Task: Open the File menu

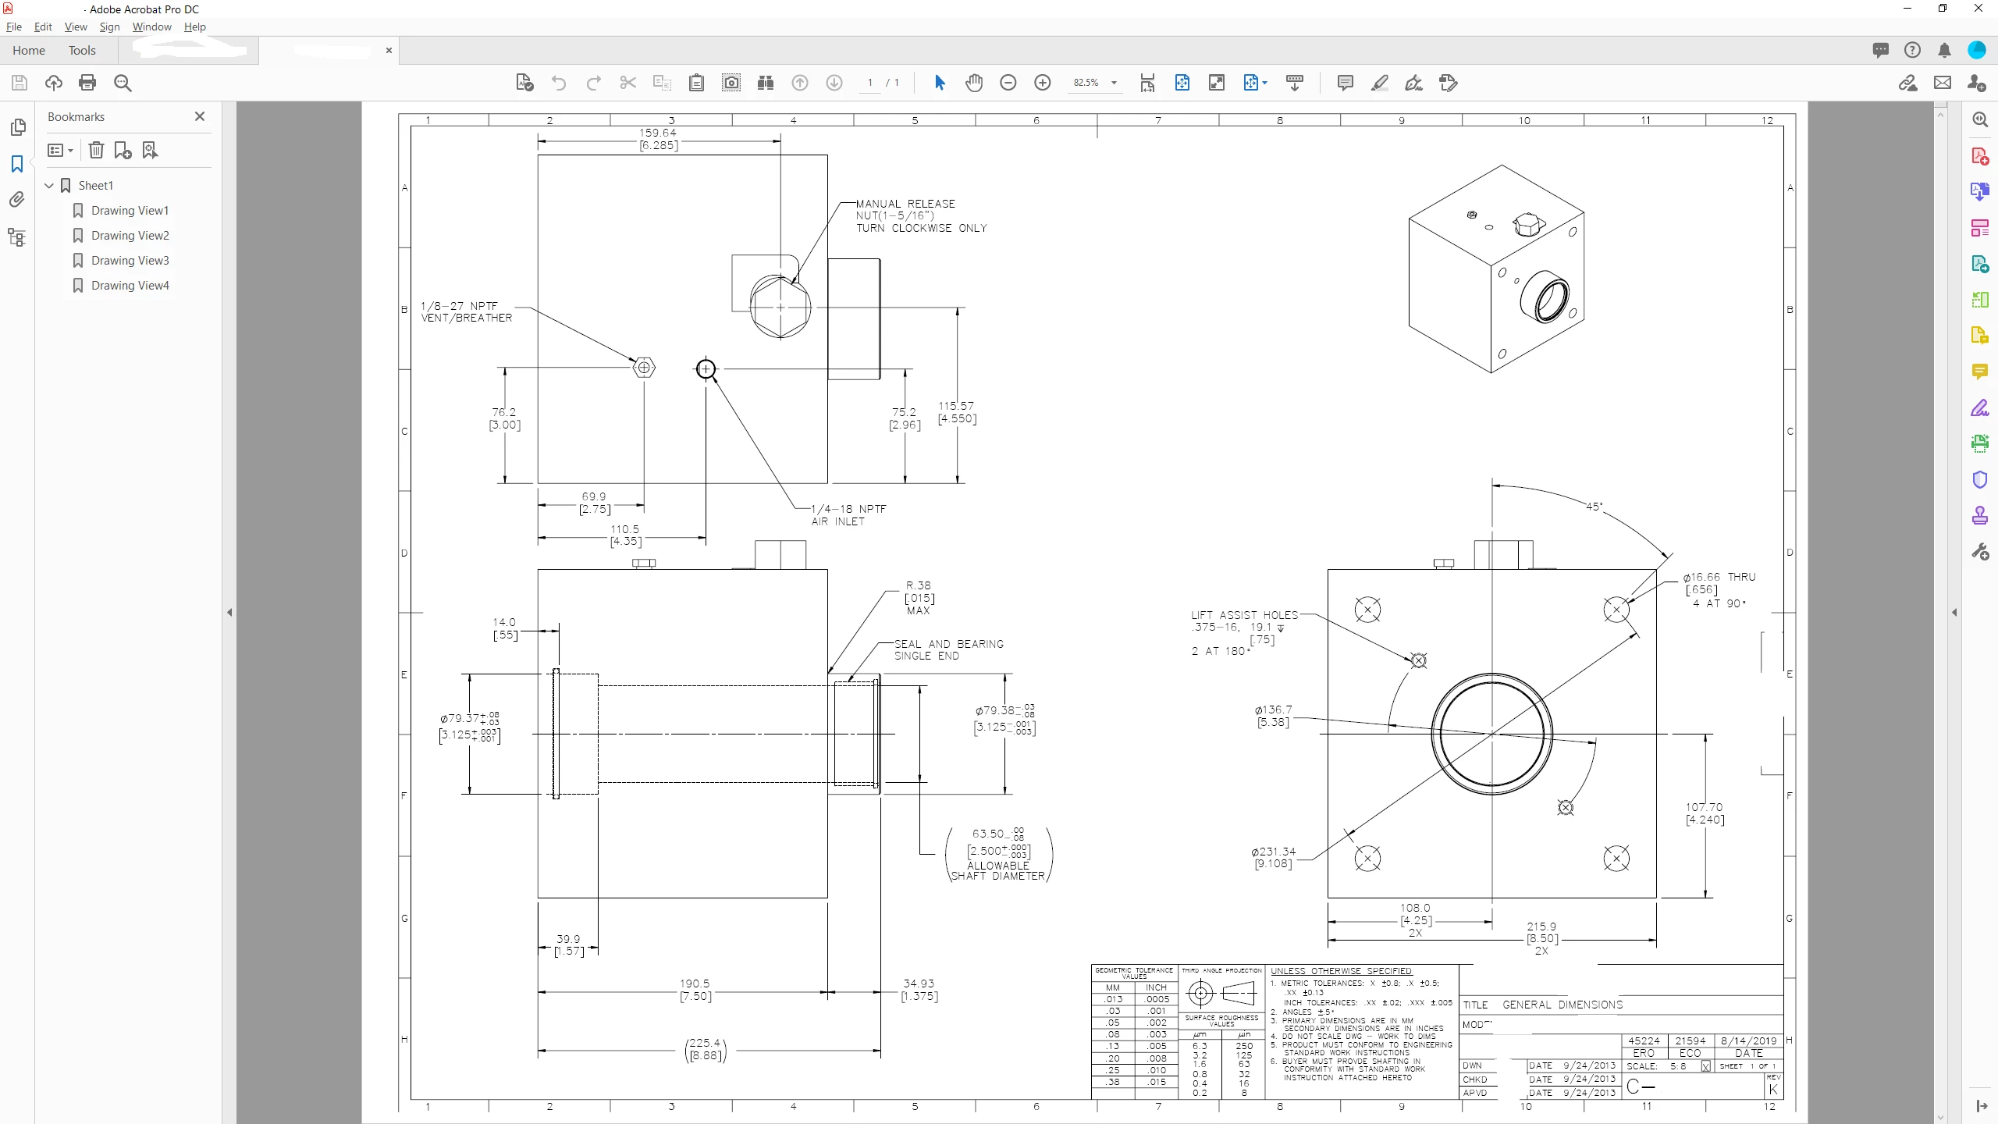Action: tap(14, 27)
